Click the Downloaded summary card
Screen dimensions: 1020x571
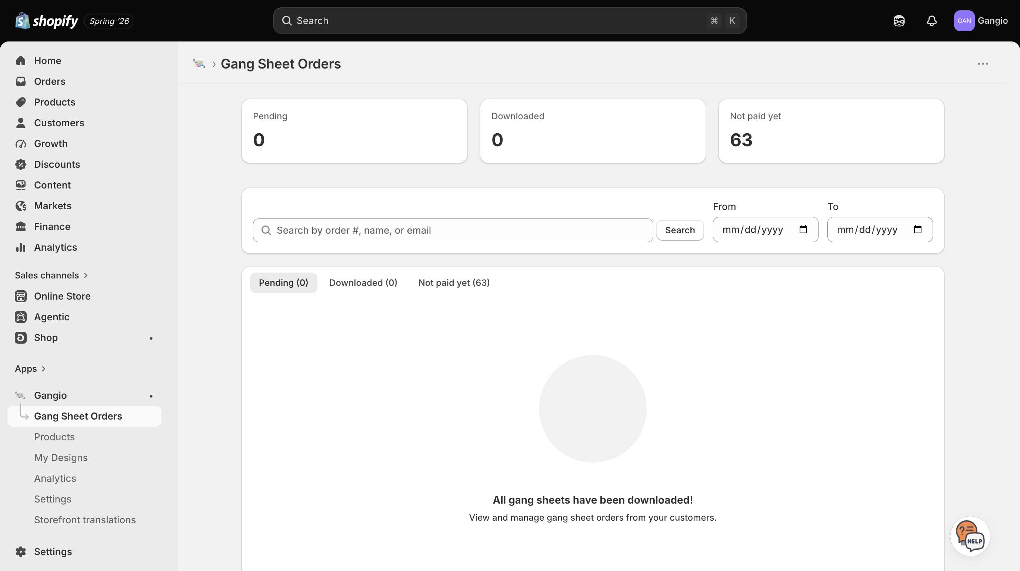point(593,131)
